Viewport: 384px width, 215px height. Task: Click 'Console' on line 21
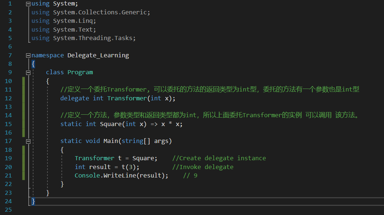tap(87, 176)
